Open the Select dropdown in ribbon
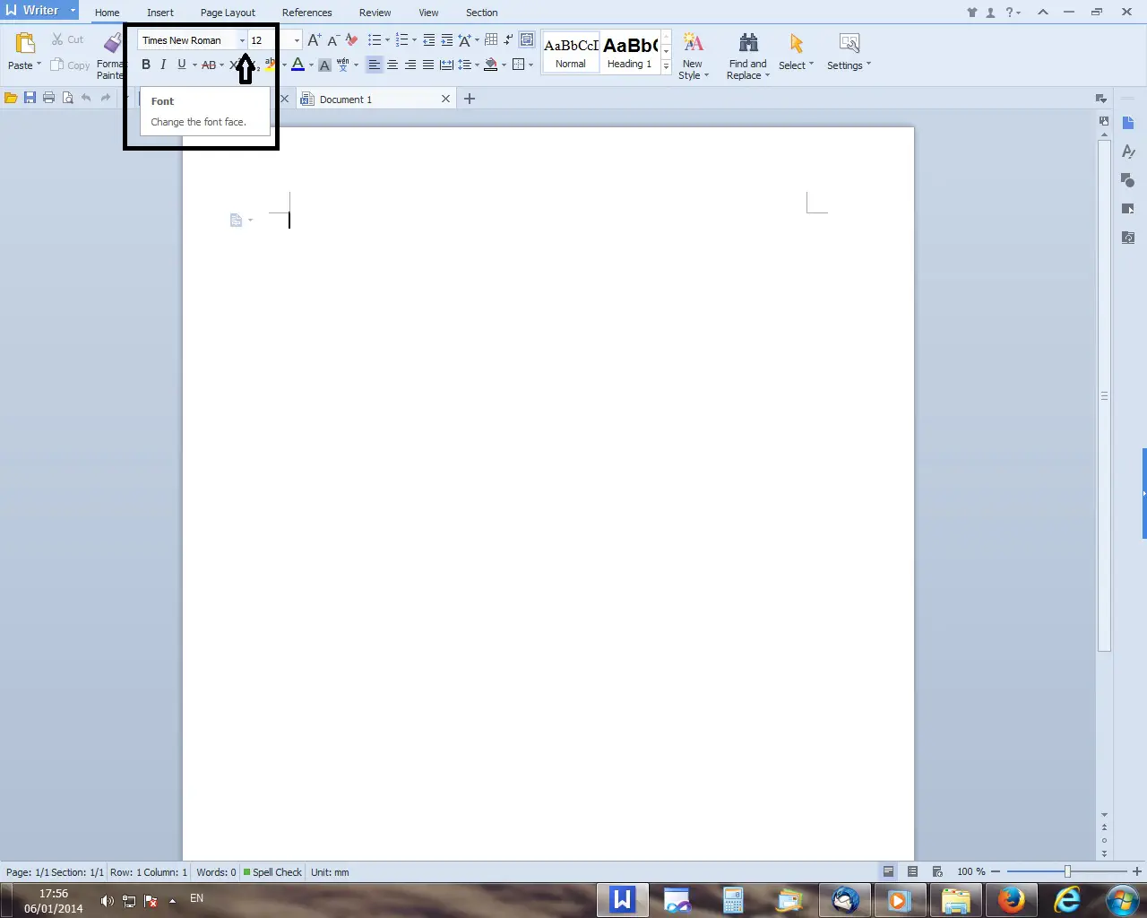This screenshot has width=1147, height=918. point(796,54)
